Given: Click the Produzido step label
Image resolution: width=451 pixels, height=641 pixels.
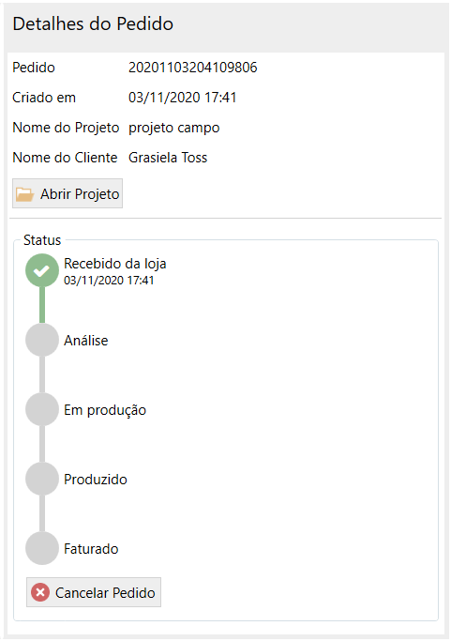Looking at the screenshot, I should point(96,480).
